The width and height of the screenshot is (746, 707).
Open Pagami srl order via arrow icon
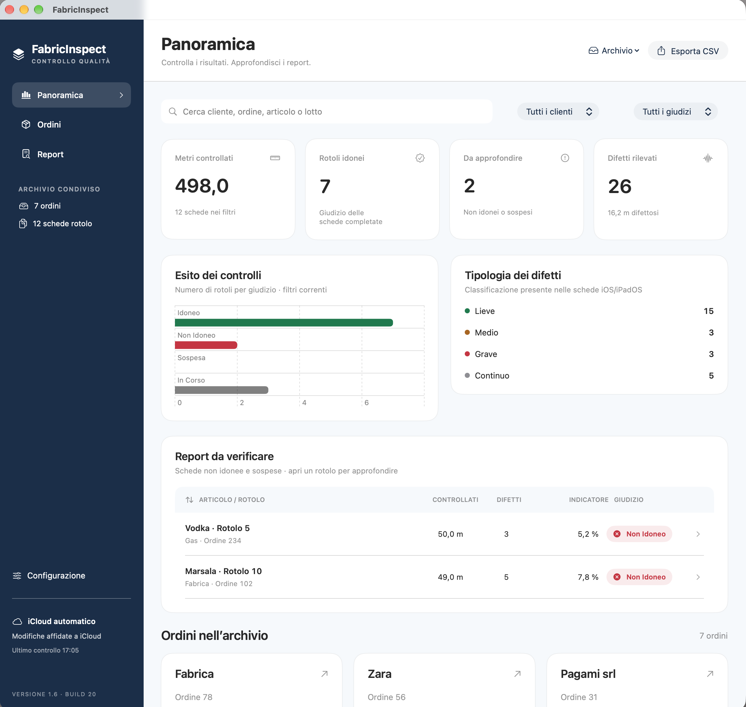[710, 674]
